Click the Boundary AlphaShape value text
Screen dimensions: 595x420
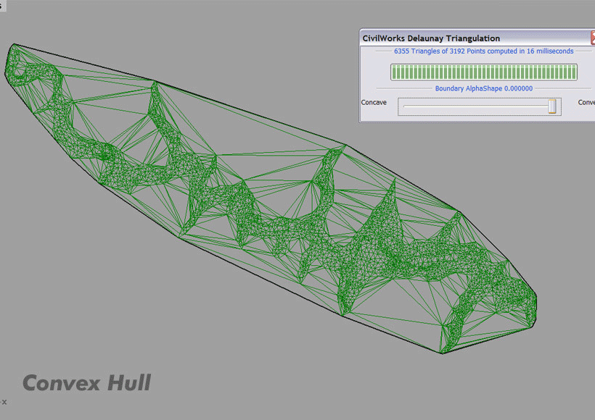pos(483,88)
